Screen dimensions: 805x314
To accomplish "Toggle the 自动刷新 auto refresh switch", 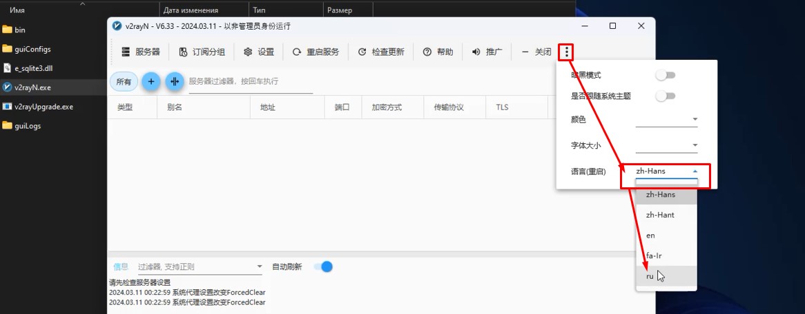I will (323, 266).
